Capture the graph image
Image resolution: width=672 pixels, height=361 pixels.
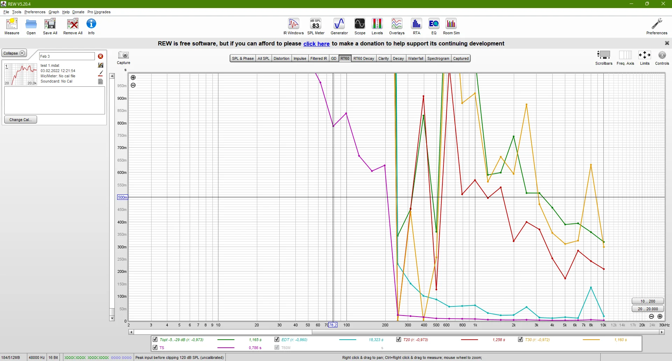(124, 58)
